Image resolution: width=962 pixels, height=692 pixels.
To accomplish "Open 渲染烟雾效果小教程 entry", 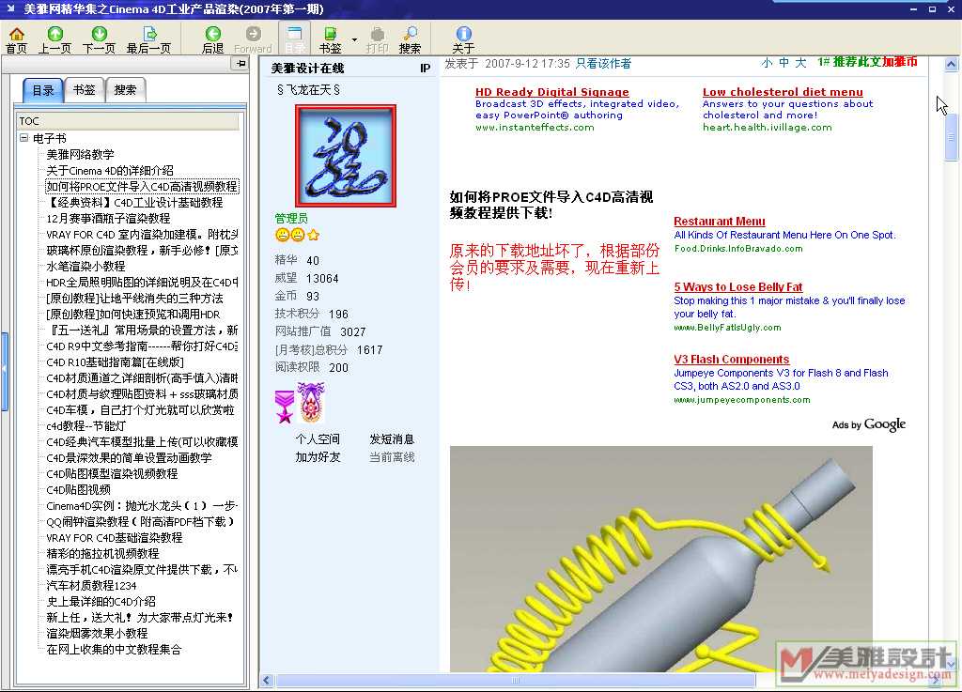I will pyautogui.click(x=97, y=633).
